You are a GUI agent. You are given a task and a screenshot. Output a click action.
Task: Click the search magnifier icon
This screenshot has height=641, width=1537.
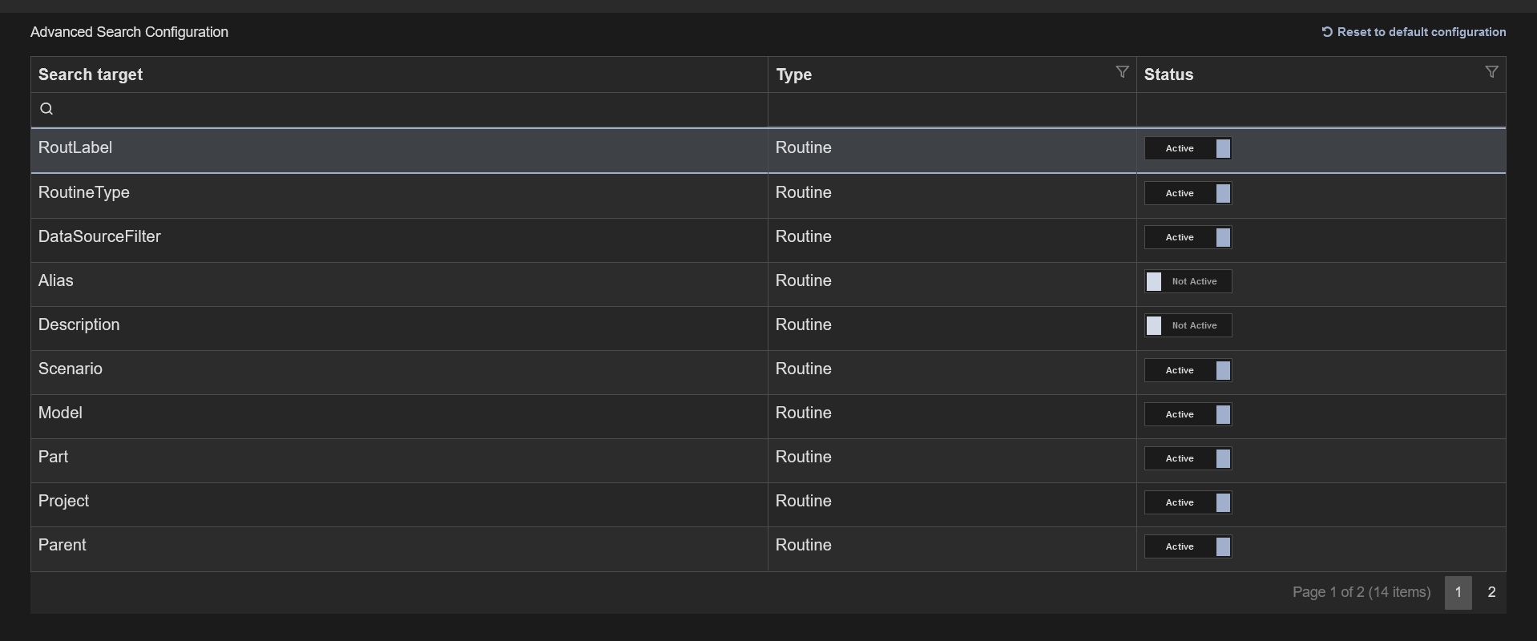coord(46,109)
